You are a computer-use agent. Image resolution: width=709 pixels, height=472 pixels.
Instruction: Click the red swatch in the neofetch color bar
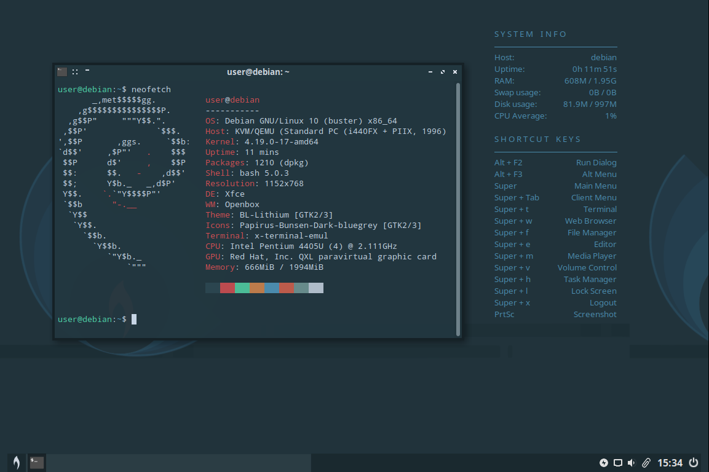tap(227, 287)
